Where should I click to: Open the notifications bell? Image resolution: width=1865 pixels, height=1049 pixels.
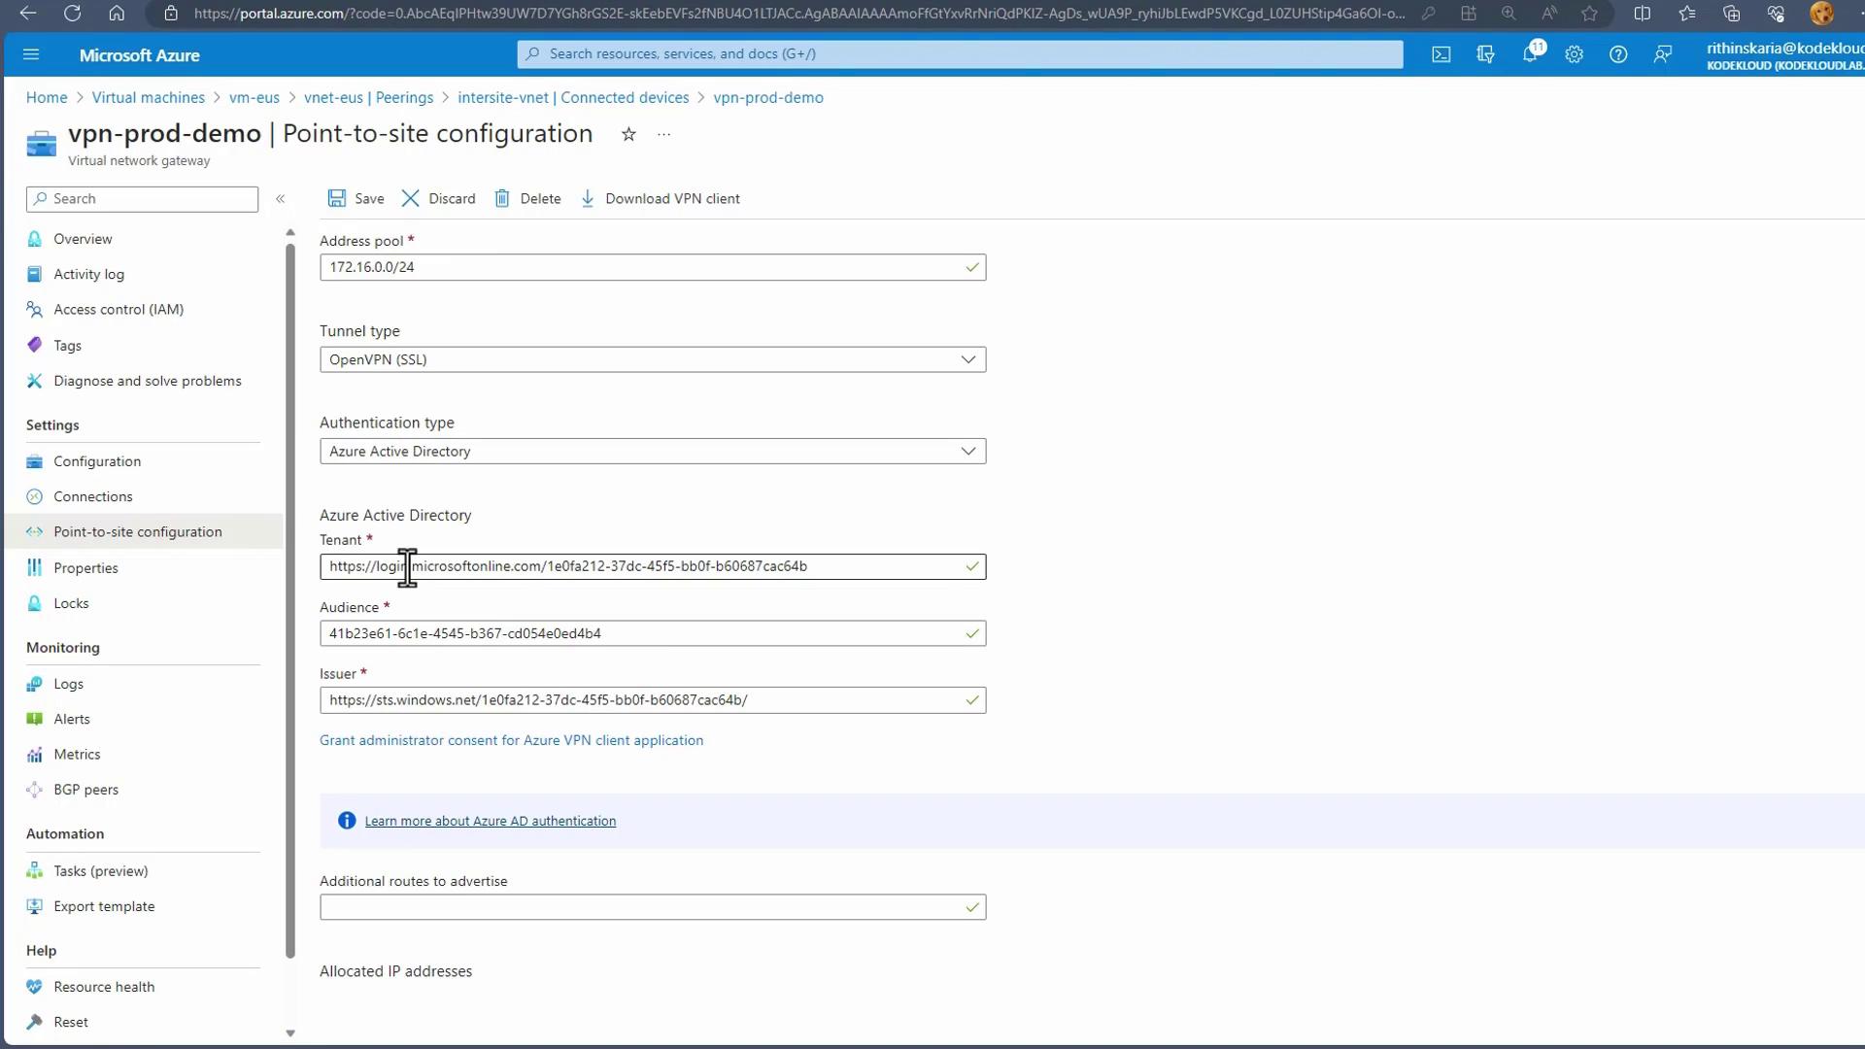point(1530,54)
